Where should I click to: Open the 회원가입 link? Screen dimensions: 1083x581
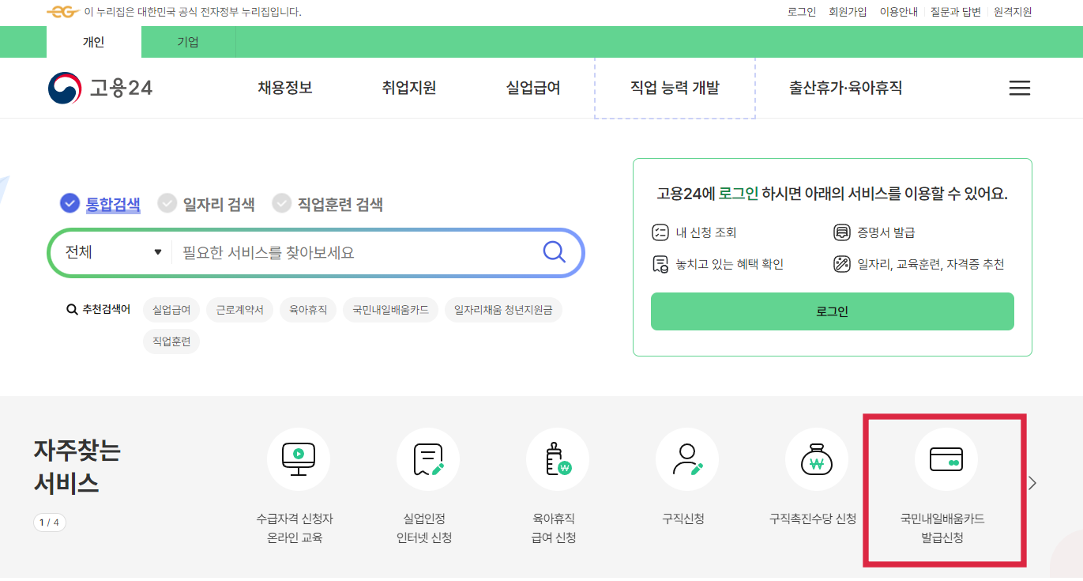(x=848, y=12)
